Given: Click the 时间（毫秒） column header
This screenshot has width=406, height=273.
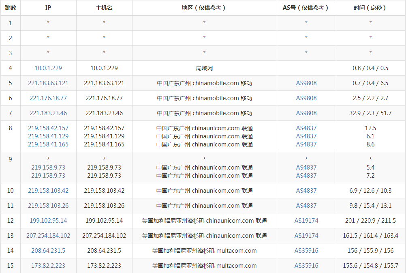Looking at the screenshot, I should pos(370,8).
